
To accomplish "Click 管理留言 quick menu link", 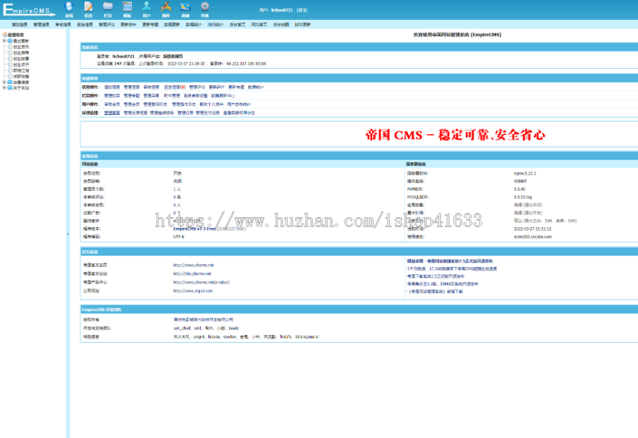I will click(x=112, y=113).
